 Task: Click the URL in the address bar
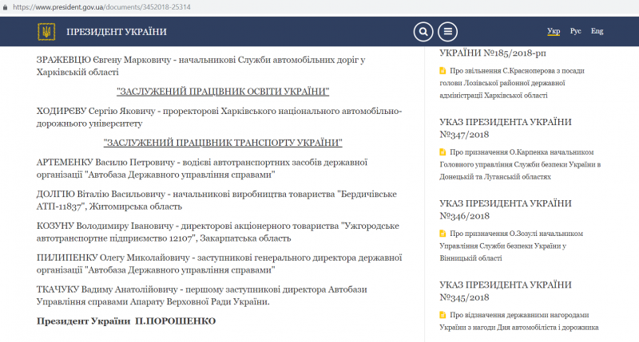pyautogui.click(x=101, y=7)
